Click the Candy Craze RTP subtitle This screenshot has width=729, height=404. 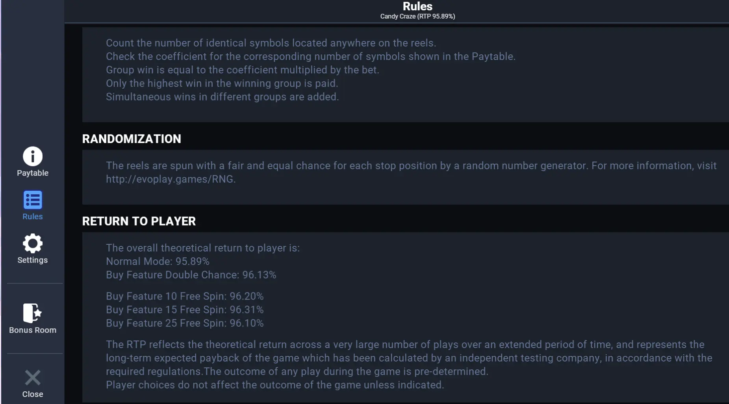tap(417, 16)
